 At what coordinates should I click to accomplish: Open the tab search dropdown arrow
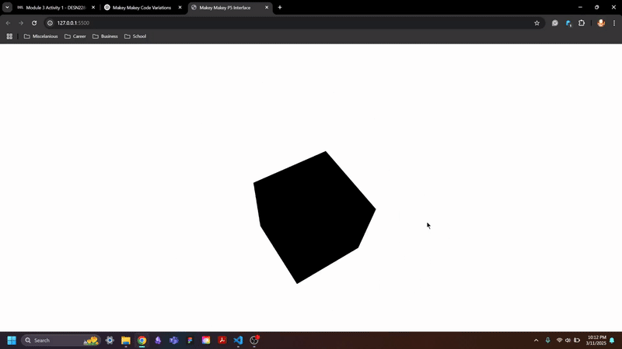pos(7,8)
